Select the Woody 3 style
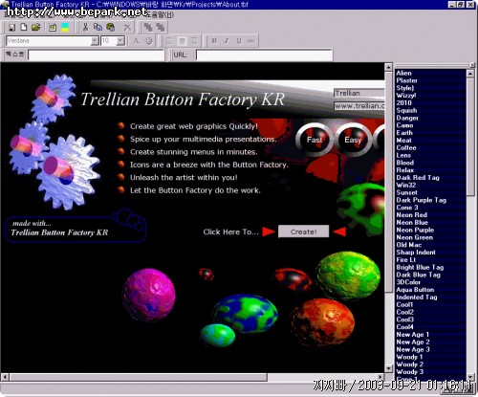Screen dimensions: 478x397 pyautogui.click(x=409, y=372)
